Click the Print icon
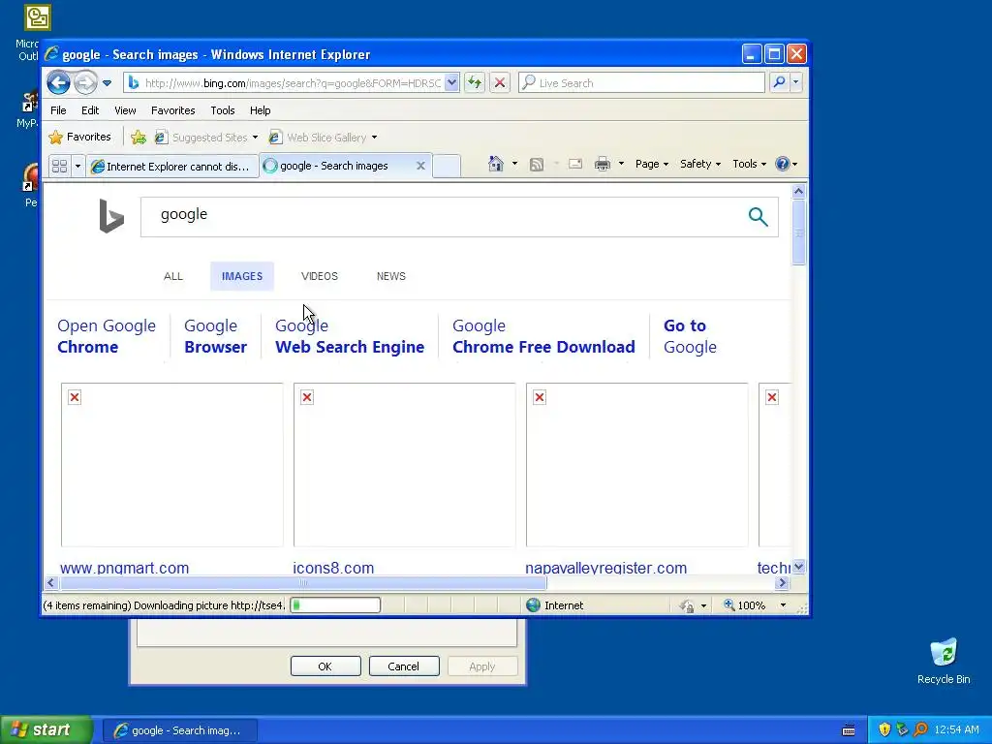The width and height of the screenshot is (992, 744). (603, 164)
